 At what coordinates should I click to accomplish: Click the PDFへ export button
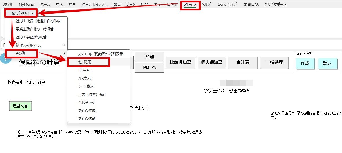pyautogui.click(x=150, y=68)
